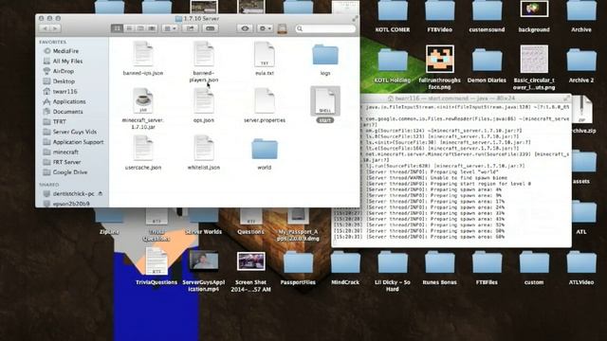Select background image on desktop

(x=534, y=9)
